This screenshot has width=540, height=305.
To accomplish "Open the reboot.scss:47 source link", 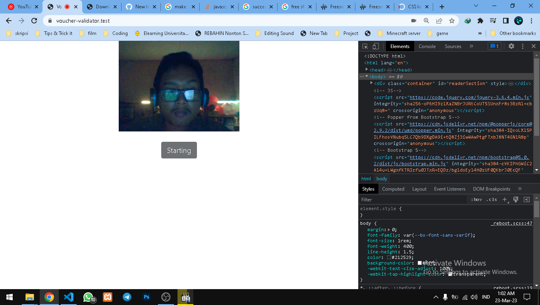I will coord(511,223).
